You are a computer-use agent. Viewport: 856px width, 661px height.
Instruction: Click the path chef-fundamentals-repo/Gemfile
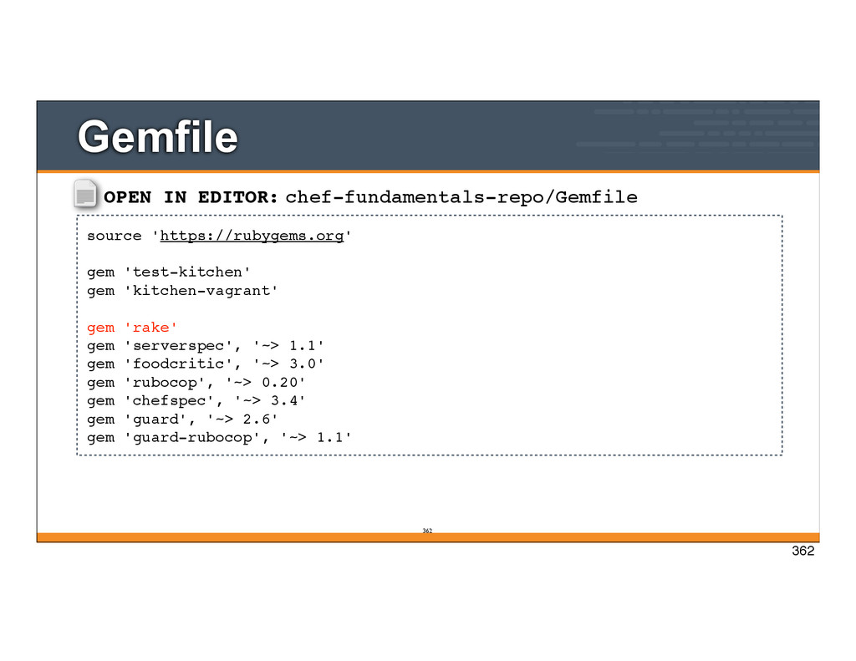point(461,197)
